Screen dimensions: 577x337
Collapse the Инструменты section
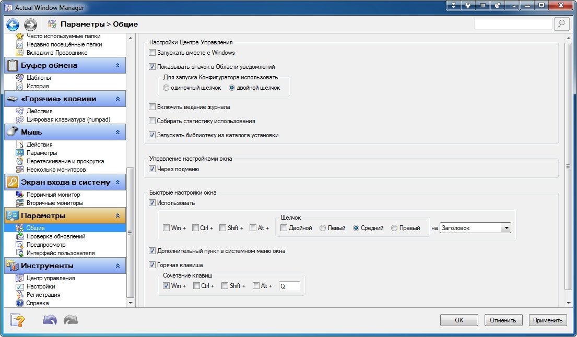tap(117, 266)
